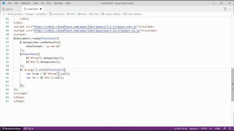Open the Run menu
The image size is (234, 131).
click(49, 3)
